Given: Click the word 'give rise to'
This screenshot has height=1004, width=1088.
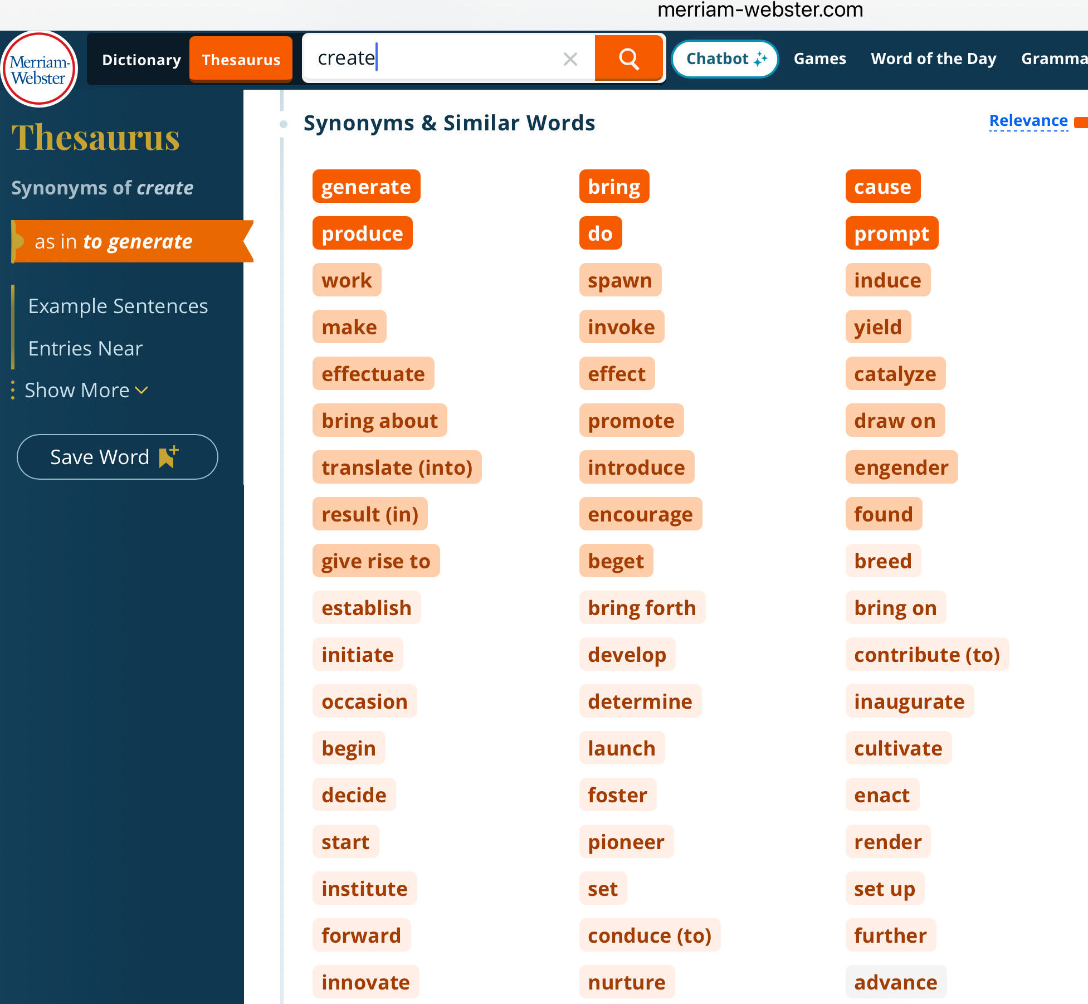Looking at the screenshot, I should point(376,561).
